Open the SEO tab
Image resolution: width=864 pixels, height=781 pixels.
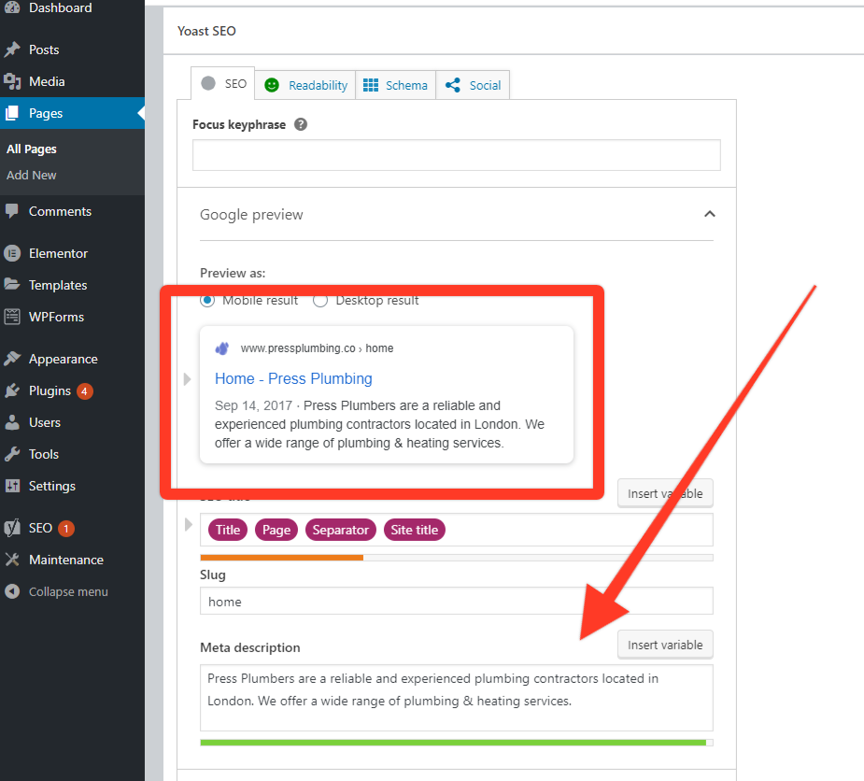click(222, 84)
